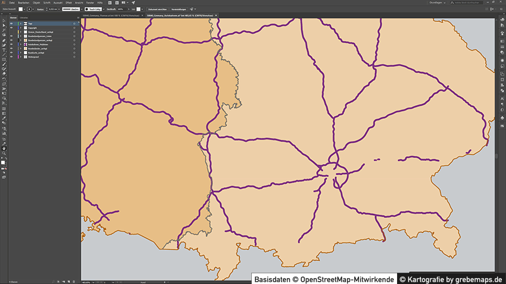Toggle visibility of the Titel layer
Viewport: 506px width, 284px height.
point(12,23)
